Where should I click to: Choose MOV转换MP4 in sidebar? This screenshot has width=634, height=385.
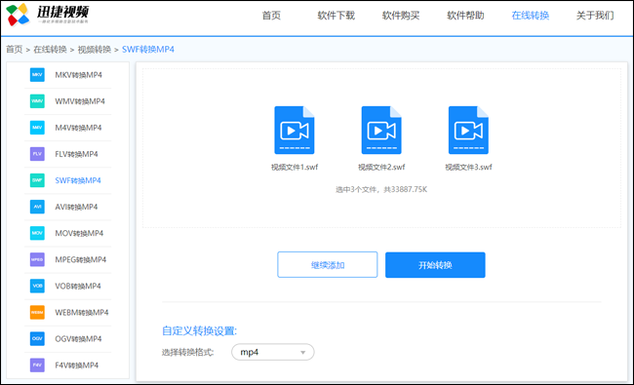(x=79, y=233)
